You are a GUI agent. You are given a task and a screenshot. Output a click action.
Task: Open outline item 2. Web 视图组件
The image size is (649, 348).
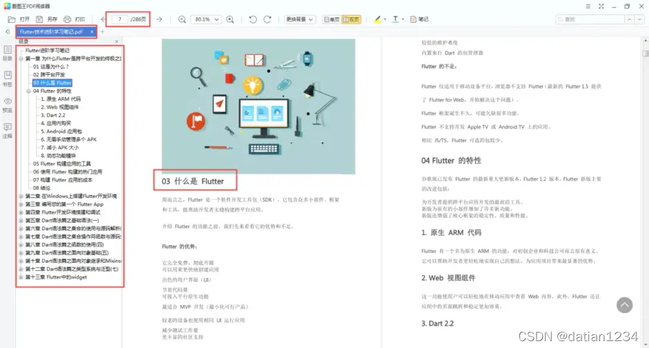coord(60,107)
